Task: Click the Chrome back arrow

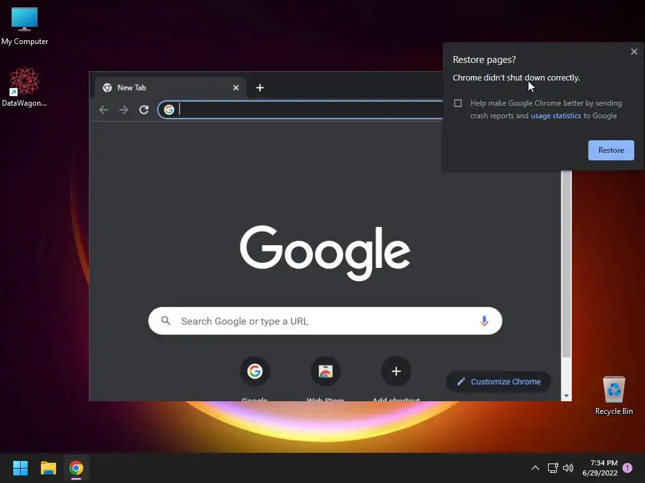Action: tap(104, 109)
